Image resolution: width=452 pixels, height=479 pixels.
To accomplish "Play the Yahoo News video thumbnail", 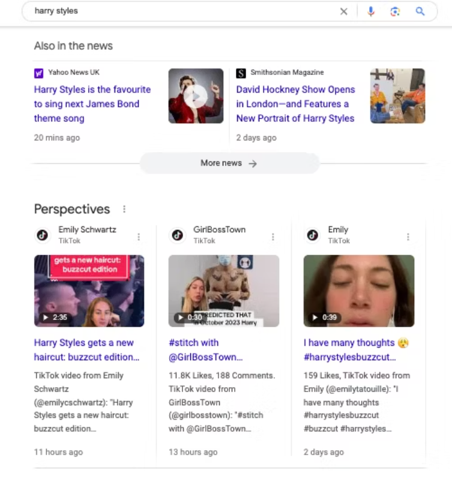I will 196,96.
